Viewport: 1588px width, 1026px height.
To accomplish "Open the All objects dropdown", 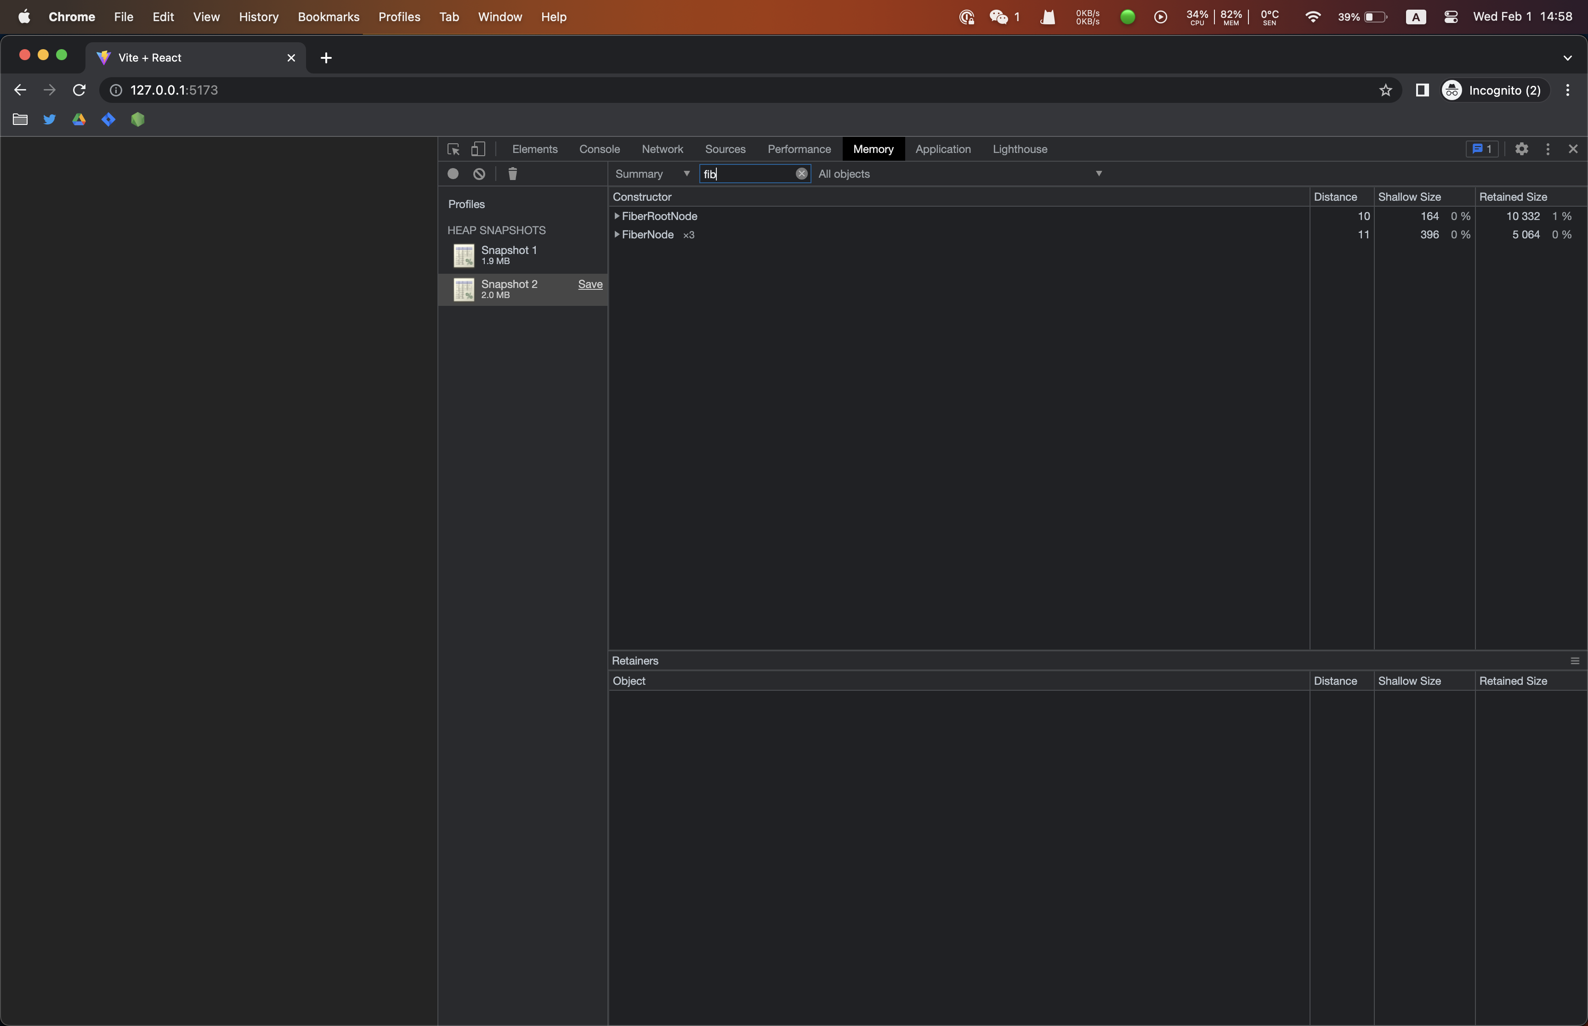I will tap(1098, 173).
